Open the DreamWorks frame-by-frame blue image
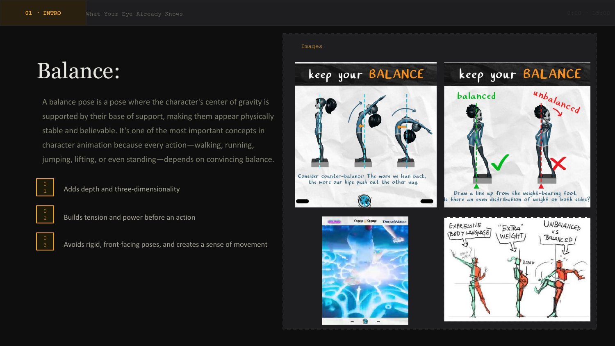This screenshot has width=615, height=346. click(x=365, y=271)
